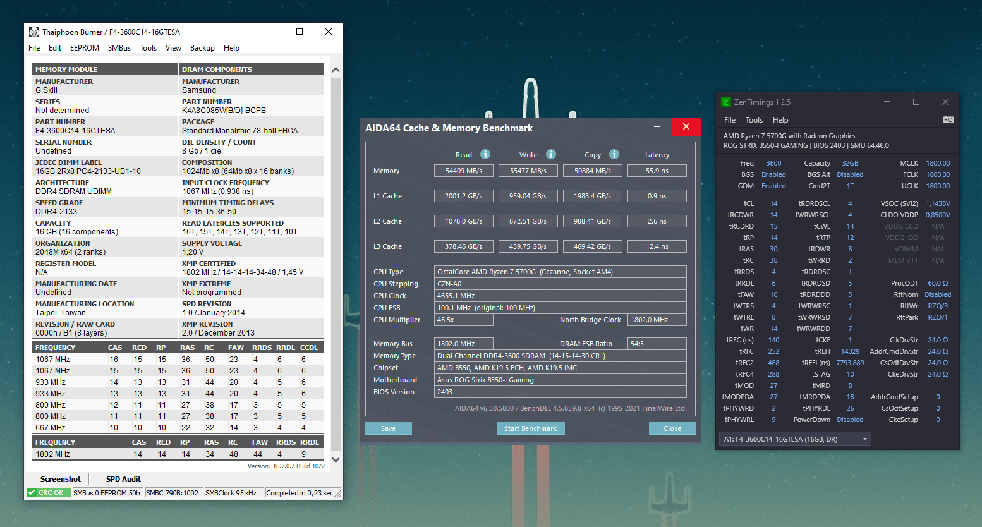Open the Edit menu in Thaiphoon Burner
Viewport: 982px width, 527px height.
pos(55,48)
